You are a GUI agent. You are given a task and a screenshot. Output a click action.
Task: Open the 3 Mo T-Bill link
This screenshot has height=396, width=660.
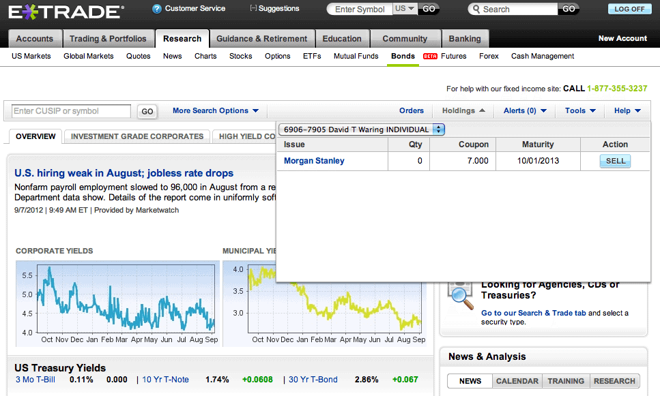(35, 380)
